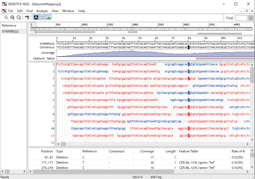Click the Find search button icon
Viewport: 255px width, 179px height.
coord(251,18)
